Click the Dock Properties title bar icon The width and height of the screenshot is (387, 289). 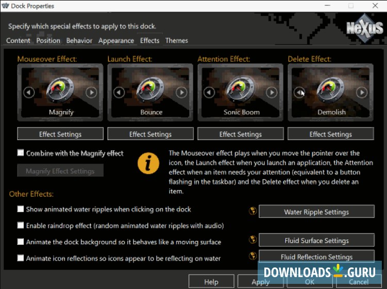(x=5, y=6)
